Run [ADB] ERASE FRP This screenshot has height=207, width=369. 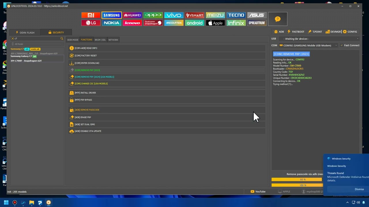(x=167, y=117)
